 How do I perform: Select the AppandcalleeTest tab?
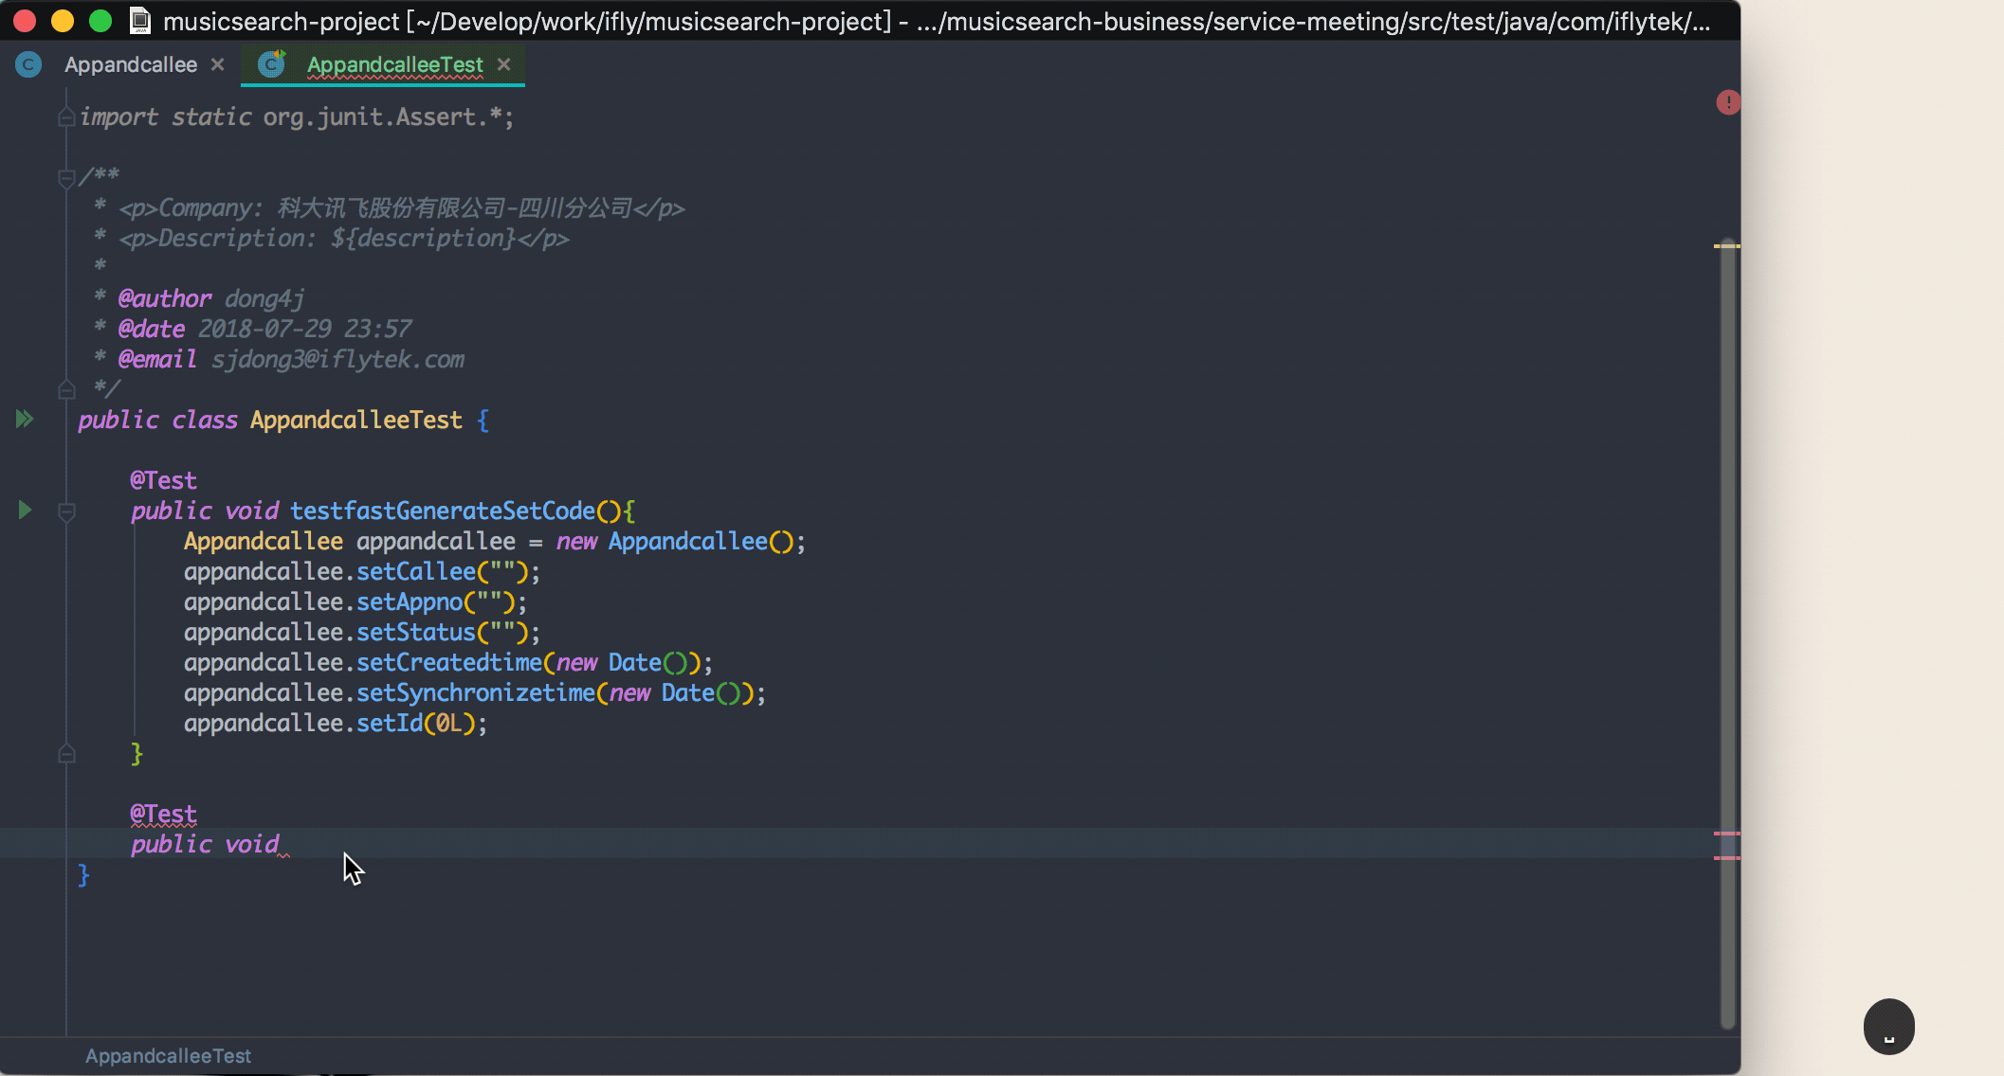coord(394,64)
